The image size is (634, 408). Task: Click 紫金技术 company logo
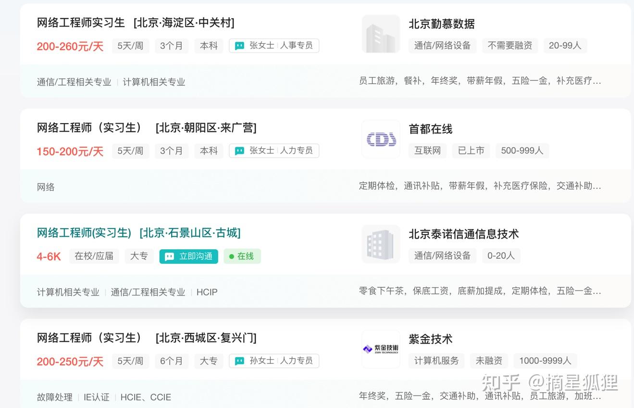coord(381,349)
